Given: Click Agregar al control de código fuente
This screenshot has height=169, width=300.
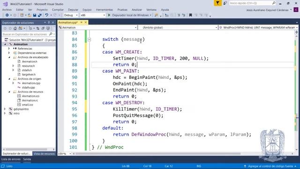Looking at the screenshot, I should (x=270, y=166).
